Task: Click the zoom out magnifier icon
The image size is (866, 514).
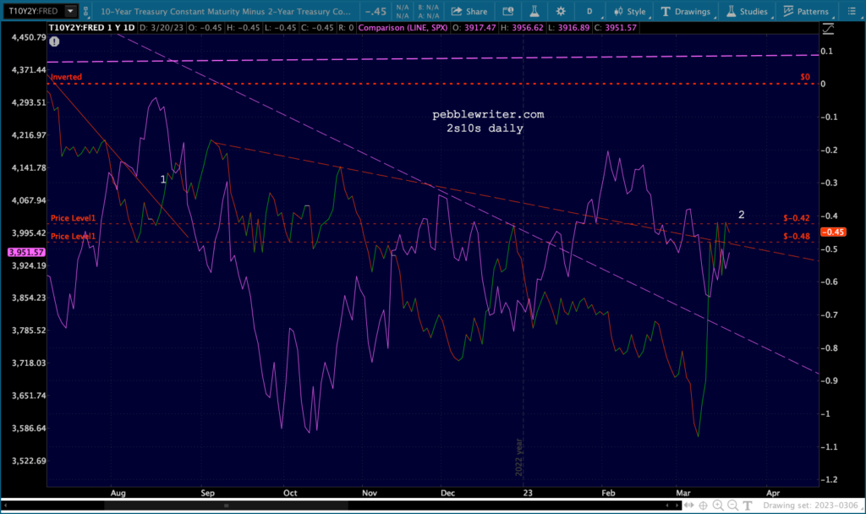Action: point(732,506)
